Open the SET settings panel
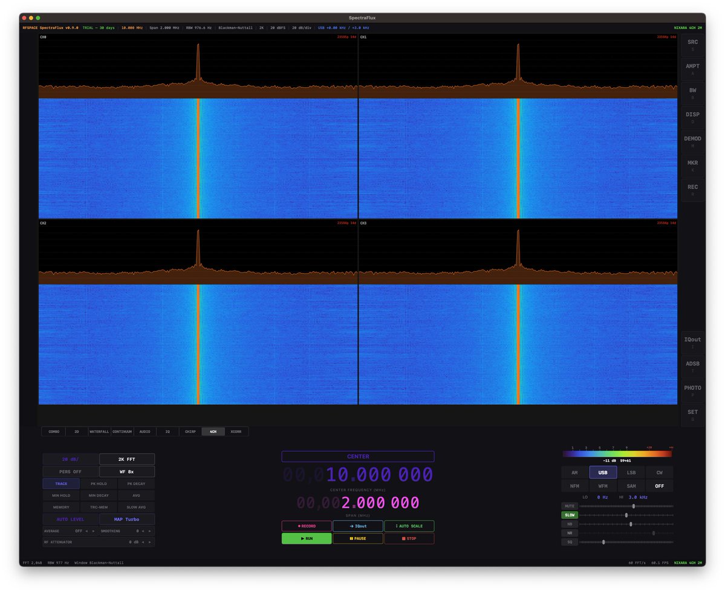 [692, 415]
